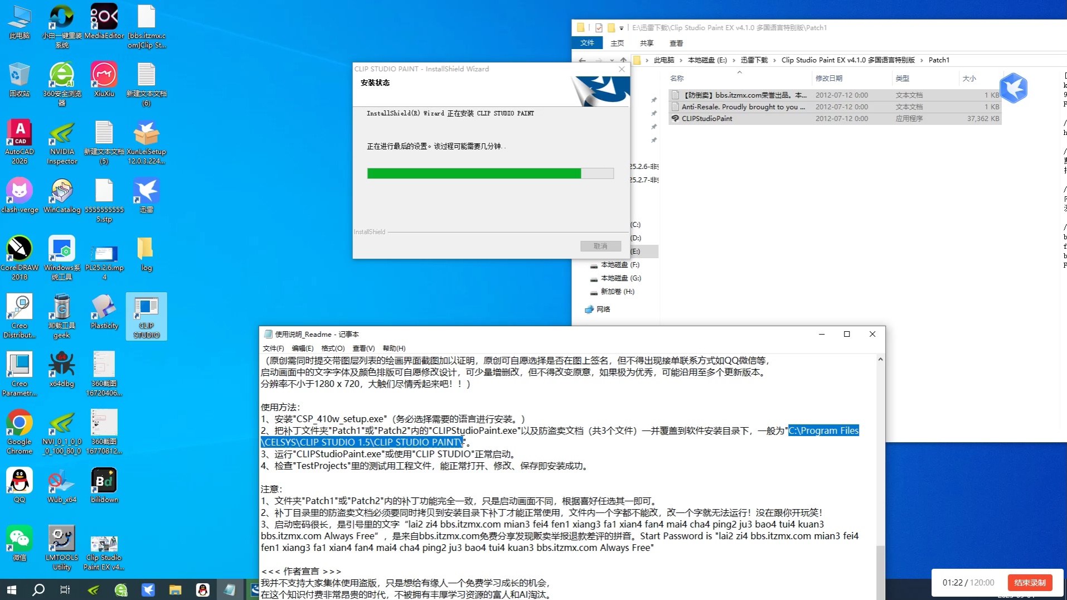Launch 微信 WeChat from the desktop
This screenshot has height=600, width=1067.
20,543
